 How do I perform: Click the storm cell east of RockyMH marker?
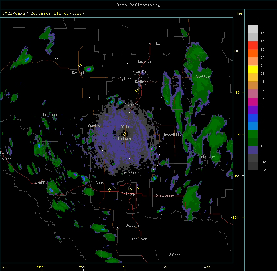(x=89, y=69)
